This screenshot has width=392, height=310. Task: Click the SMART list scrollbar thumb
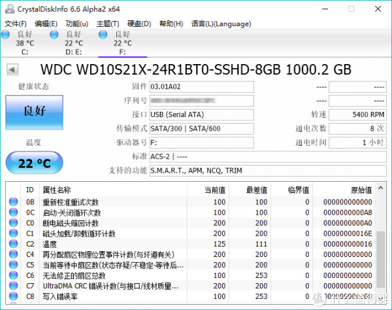pos(380,259)
